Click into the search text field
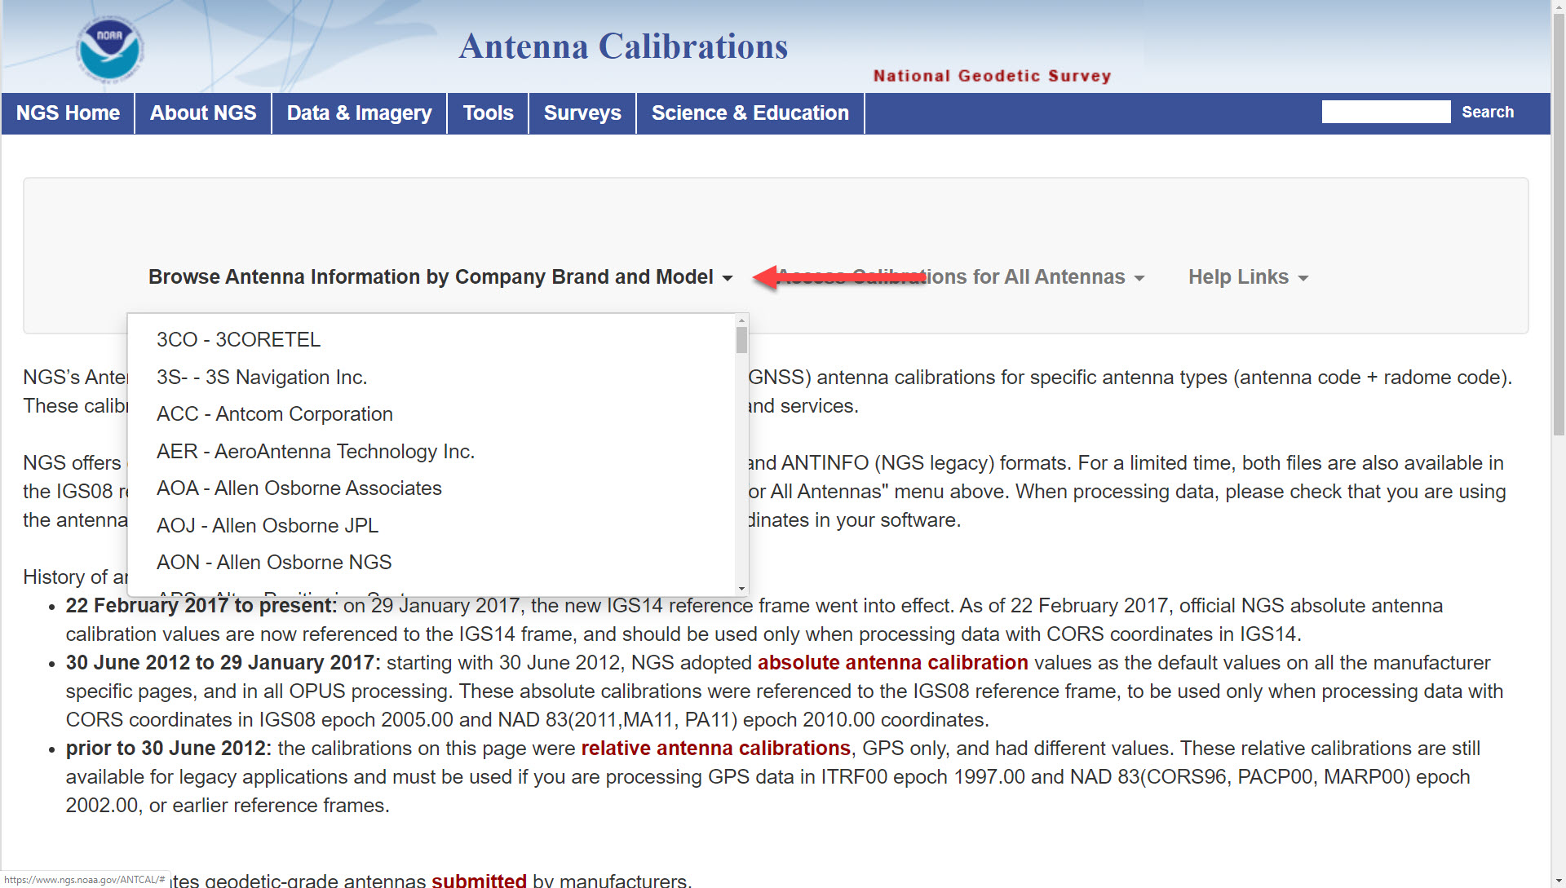Viewport: 1566px width, 888px height. [1385, 113]
